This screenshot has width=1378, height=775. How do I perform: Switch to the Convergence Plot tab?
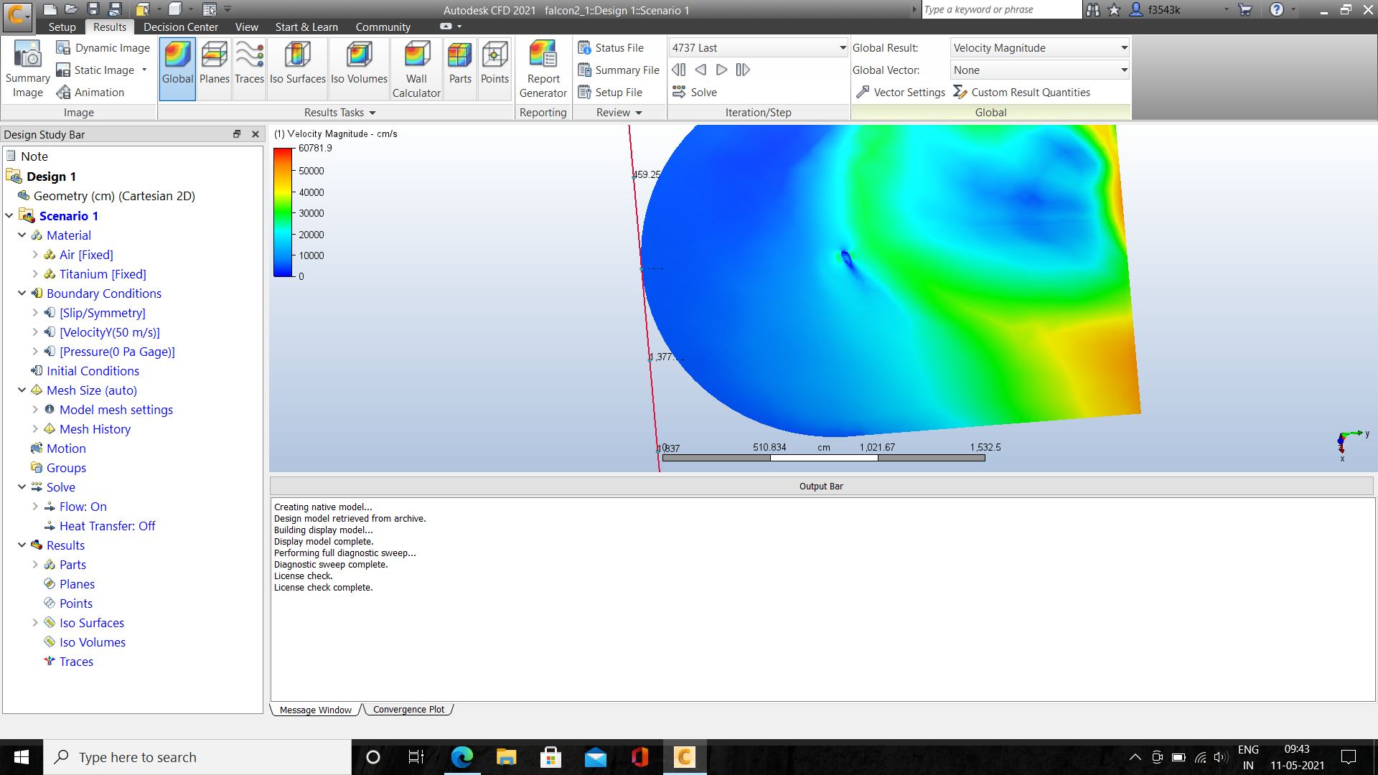(408, 709)
